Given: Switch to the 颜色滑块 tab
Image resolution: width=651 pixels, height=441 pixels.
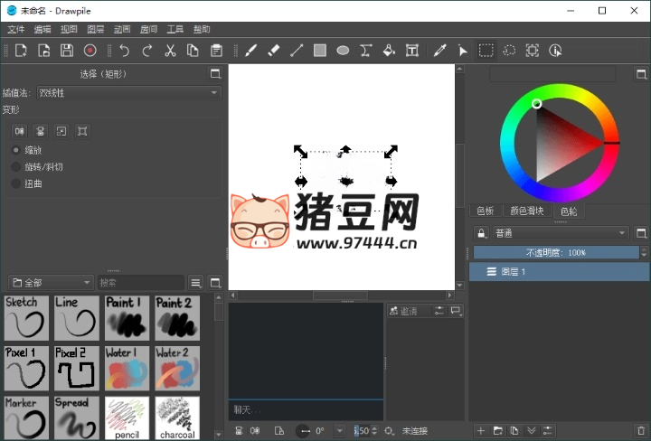Looking at the screenshot, I should 526,211.
